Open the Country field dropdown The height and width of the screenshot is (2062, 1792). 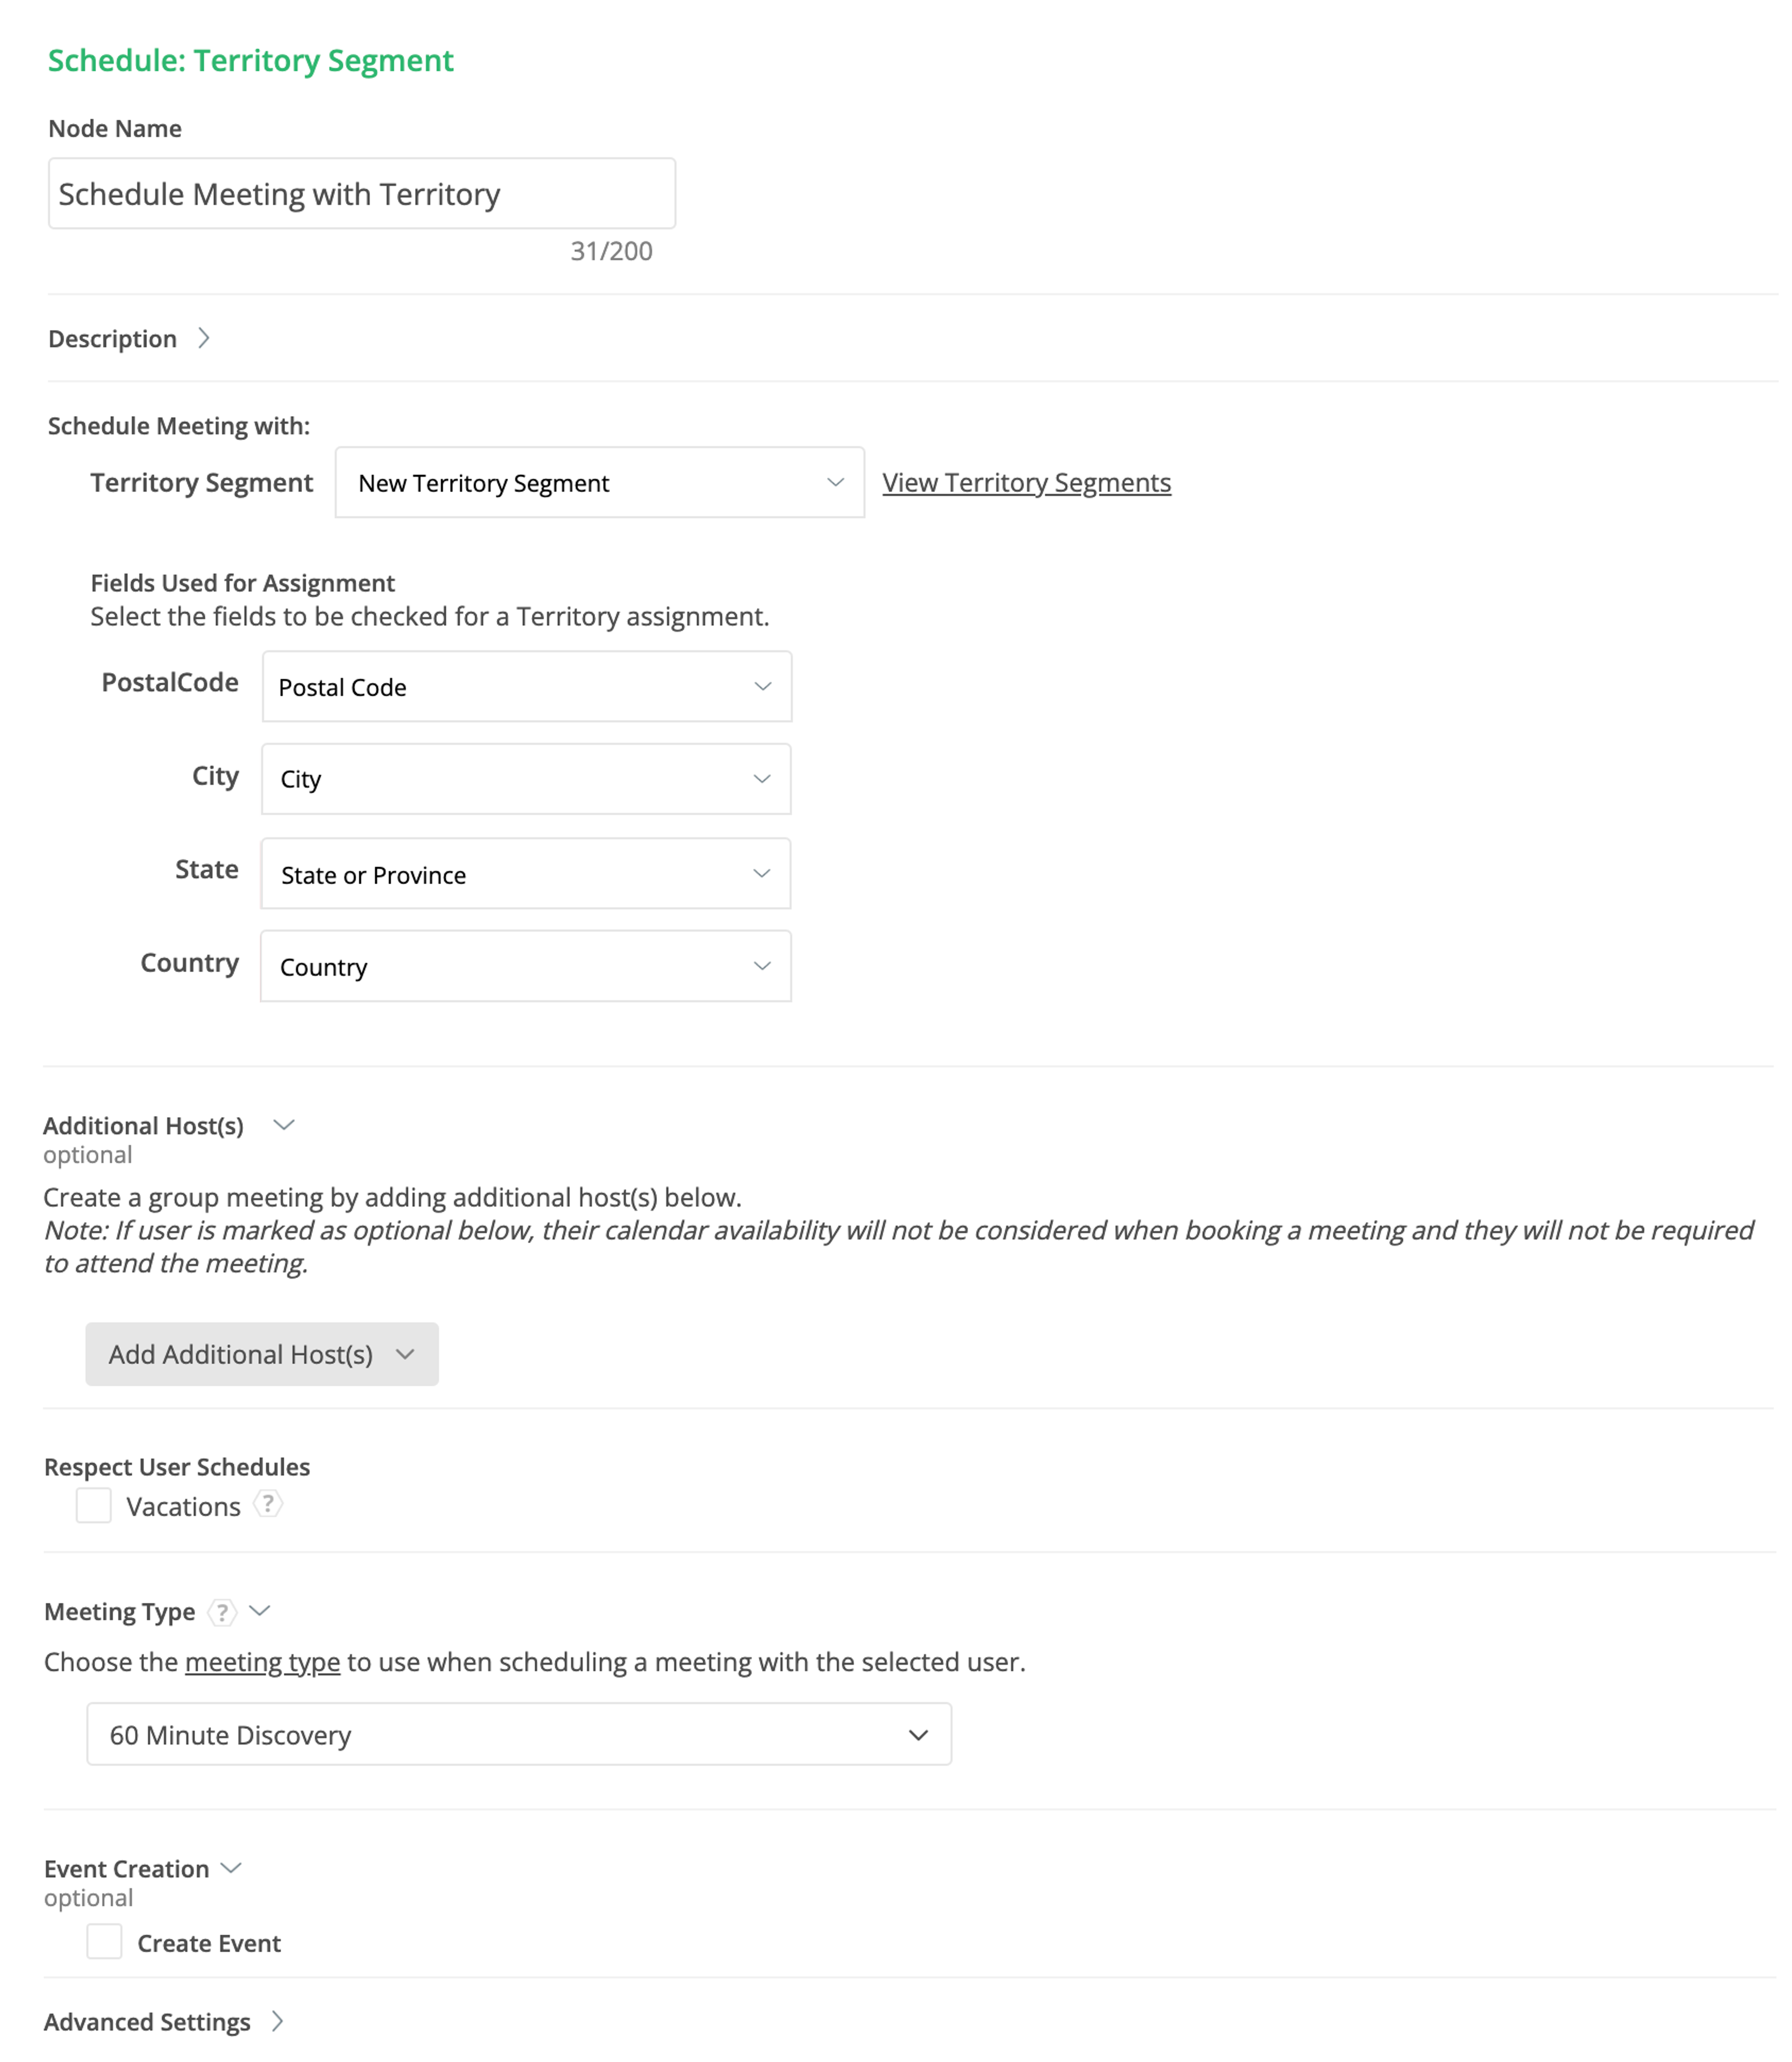[x=526, y=966]
